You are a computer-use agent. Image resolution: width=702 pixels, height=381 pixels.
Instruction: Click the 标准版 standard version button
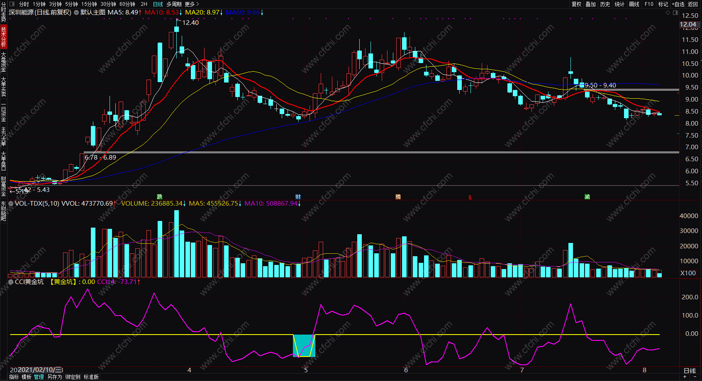91,377
